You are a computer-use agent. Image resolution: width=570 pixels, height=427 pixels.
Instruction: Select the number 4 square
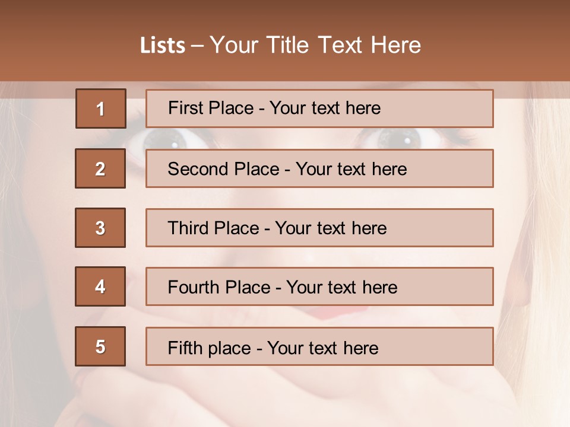[x=100, y=286]
